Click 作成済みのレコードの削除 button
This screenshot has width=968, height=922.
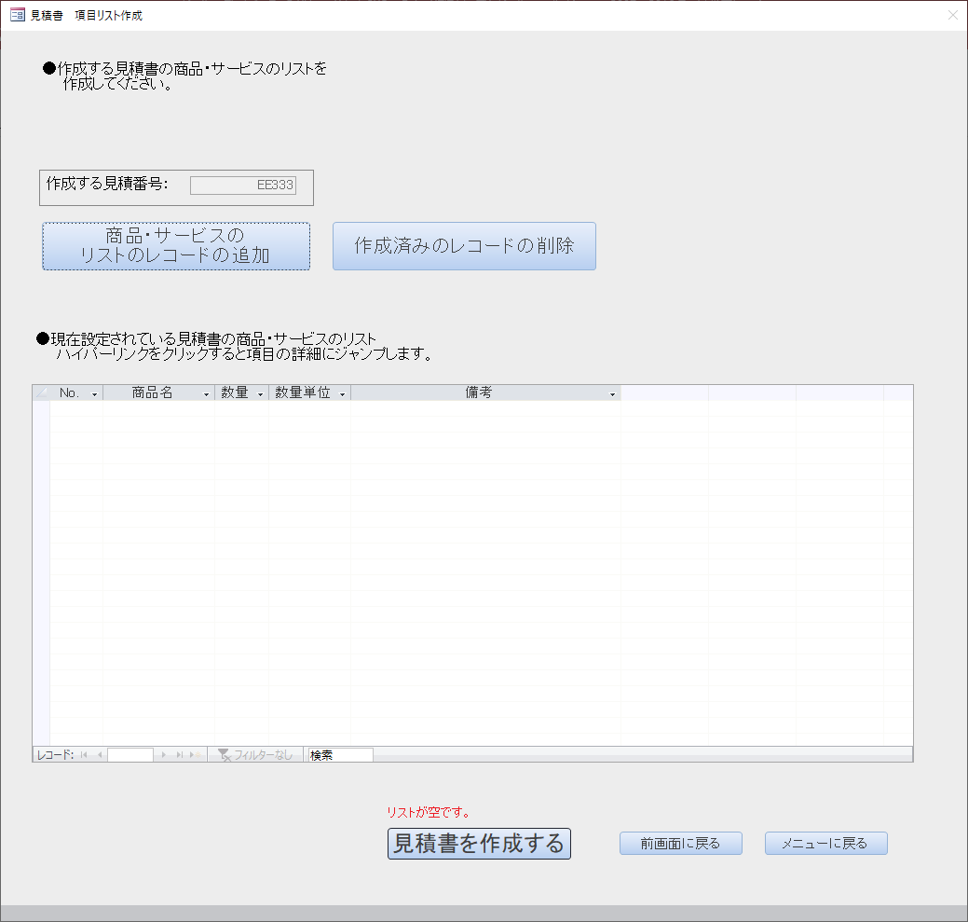click(464, 246)
